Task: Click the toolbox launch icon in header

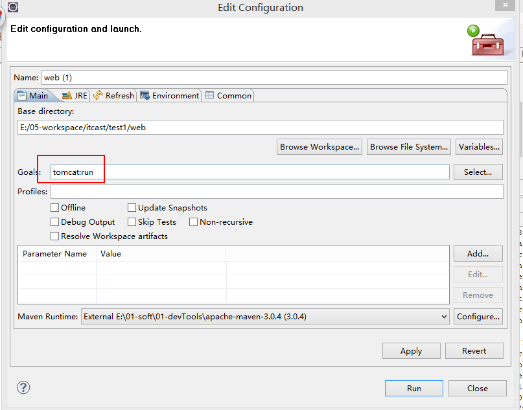Action: tap(482, 40)
